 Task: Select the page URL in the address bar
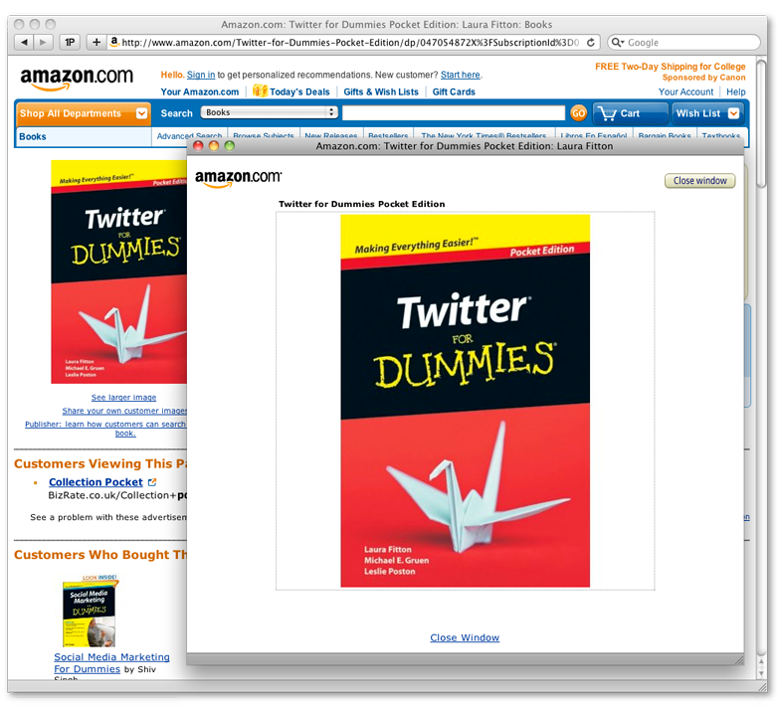(349, 43)
